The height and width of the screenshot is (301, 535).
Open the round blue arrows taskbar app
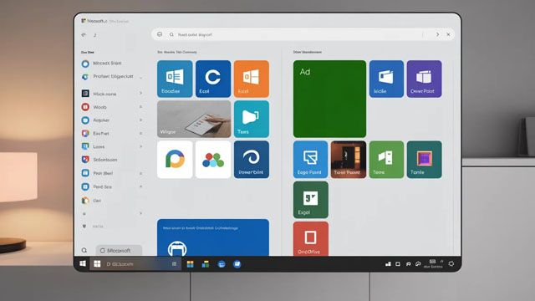click(x=222, y=264)
